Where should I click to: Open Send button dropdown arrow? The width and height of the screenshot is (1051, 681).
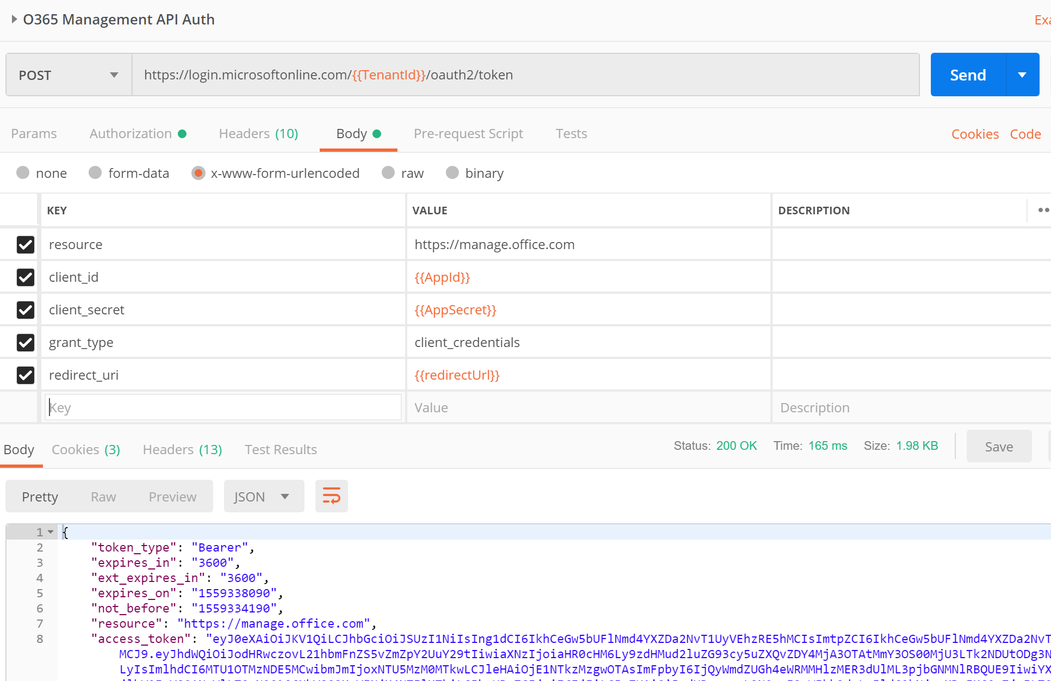[1022, 75]
